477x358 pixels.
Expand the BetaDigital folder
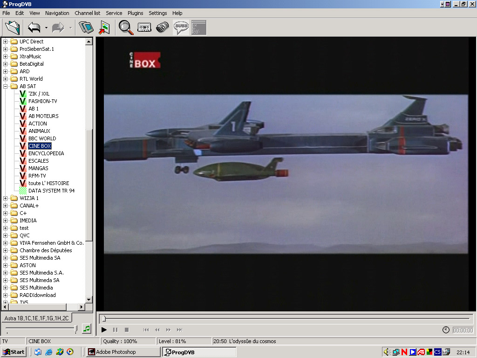[x=5, y=64]
